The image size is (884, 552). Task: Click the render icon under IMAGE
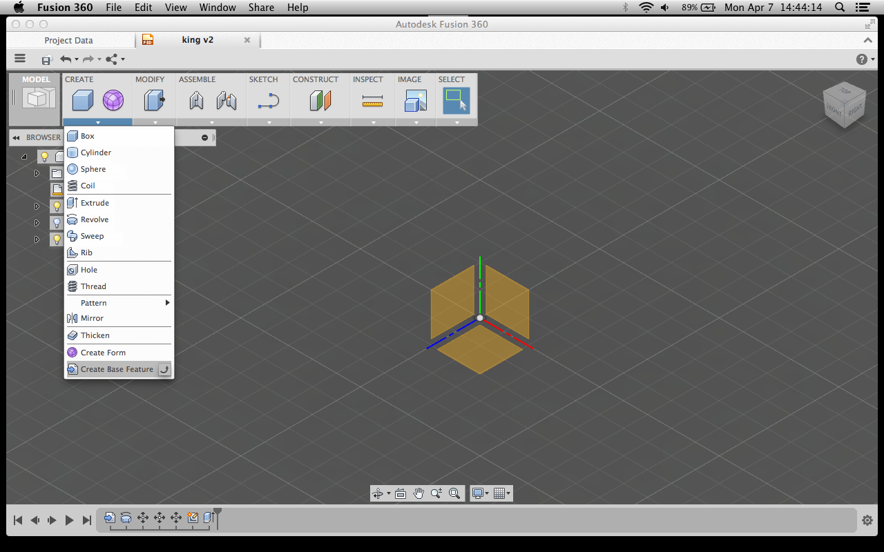pos(416,101)
